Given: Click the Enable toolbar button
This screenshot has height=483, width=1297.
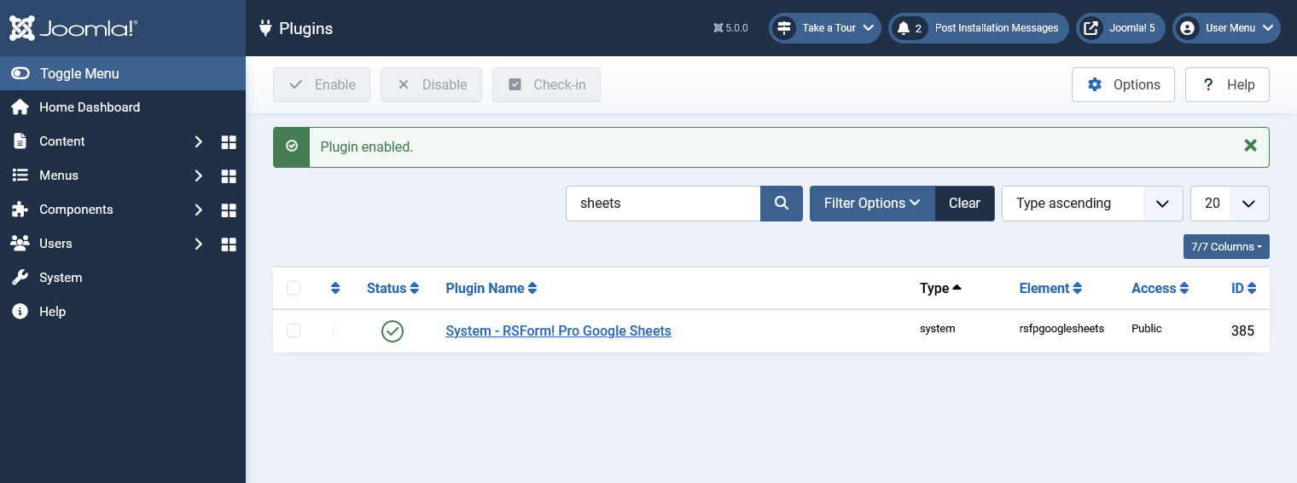Looking at the screenshot, I should [x=322, y=84].
